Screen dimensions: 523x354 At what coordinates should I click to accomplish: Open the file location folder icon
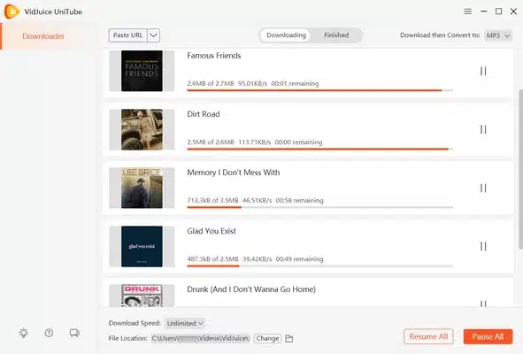[289, 338]
